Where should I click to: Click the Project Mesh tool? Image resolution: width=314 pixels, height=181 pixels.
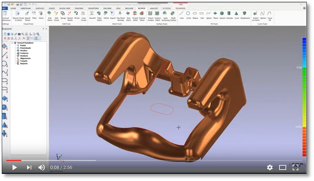135,16
